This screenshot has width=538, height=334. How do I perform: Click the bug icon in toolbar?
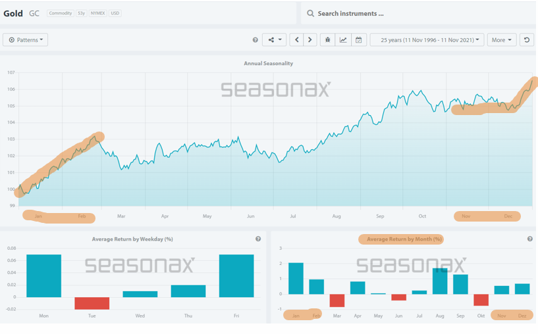(328, 40)
